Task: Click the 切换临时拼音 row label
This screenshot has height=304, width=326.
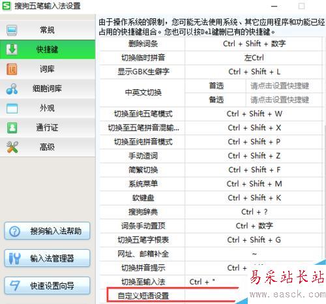Action: [143, 58]
